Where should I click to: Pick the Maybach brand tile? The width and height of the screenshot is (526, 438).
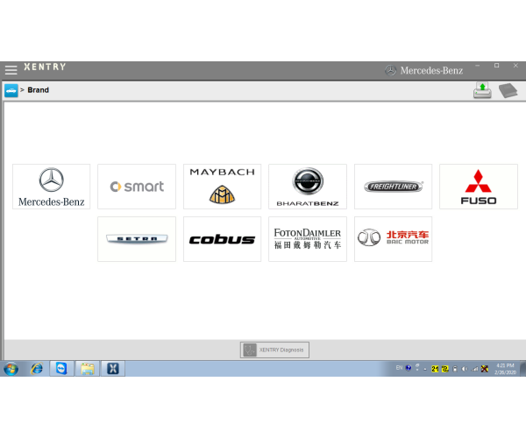222,187
